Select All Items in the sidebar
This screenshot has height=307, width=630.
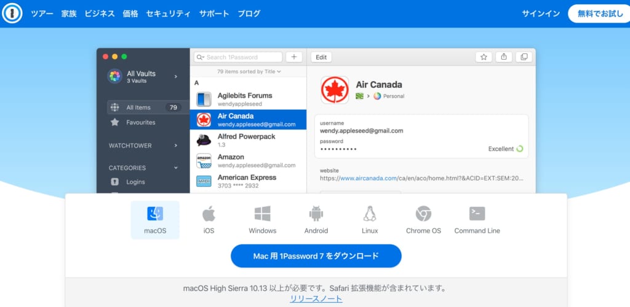point(148,107)
